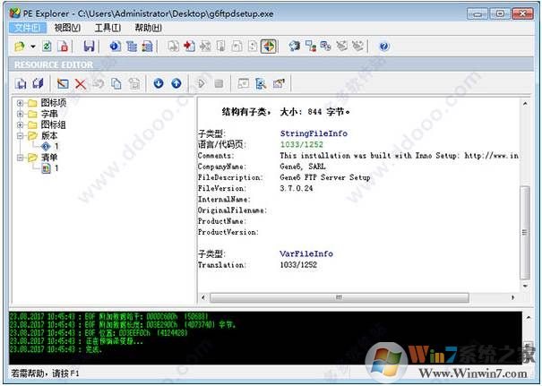
Task: Expand the 图标项 tree folder
Action: click(x=20, y=103)
